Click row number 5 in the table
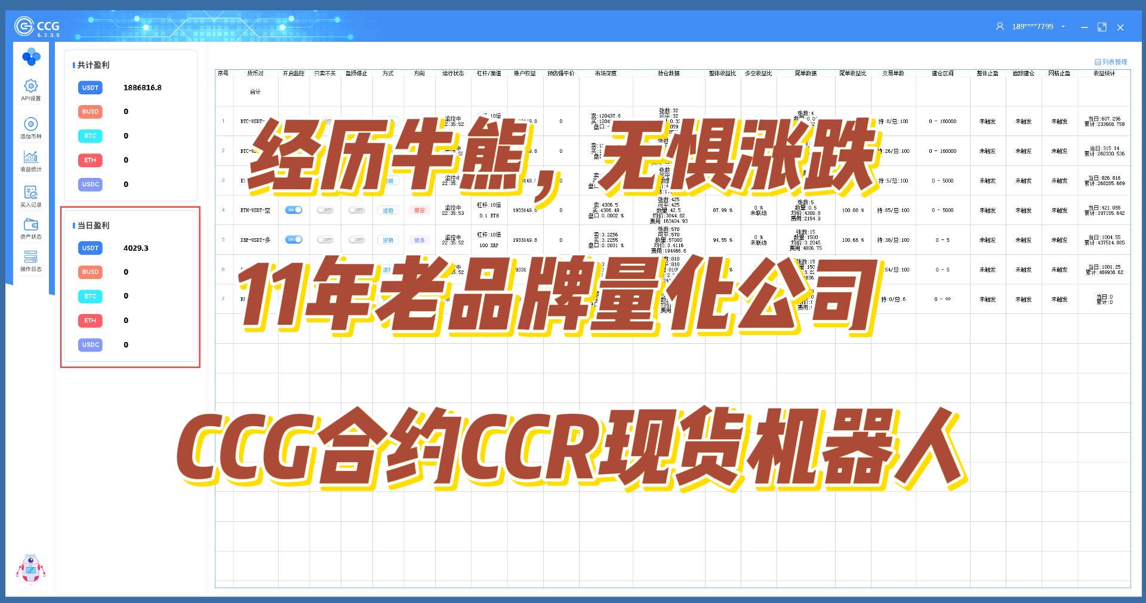 coord(223,240)
